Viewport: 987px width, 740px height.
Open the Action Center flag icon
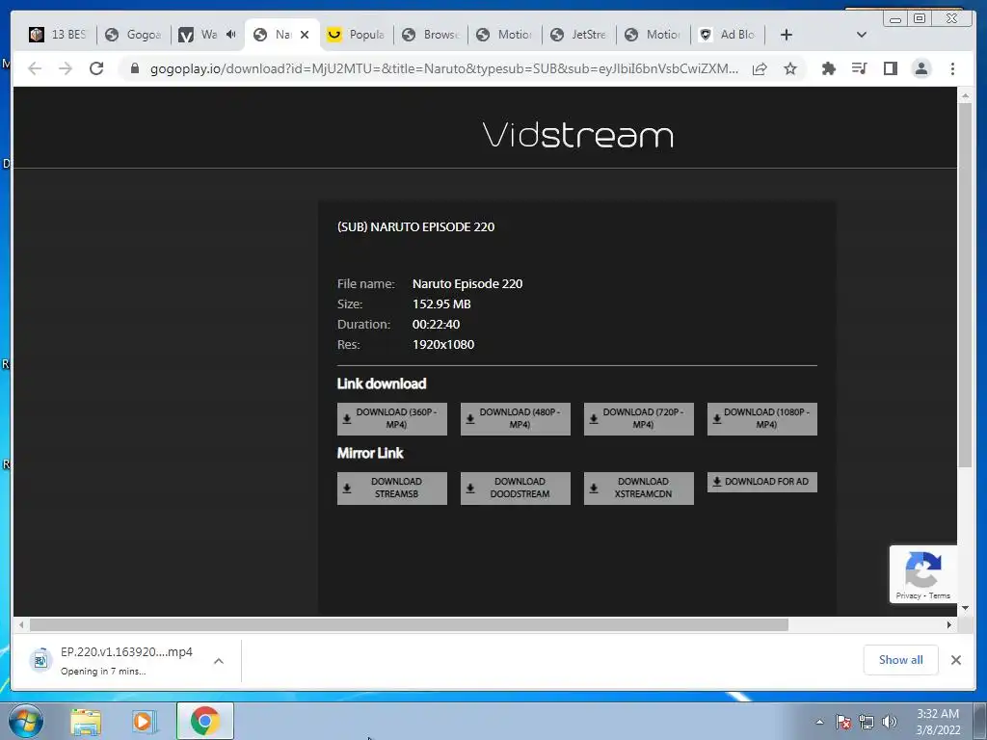coord(843,722)
